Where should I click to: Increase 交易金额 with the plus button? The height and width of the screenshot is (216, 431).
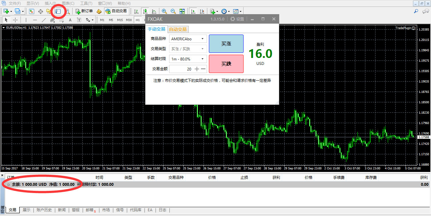click(197, 69)
